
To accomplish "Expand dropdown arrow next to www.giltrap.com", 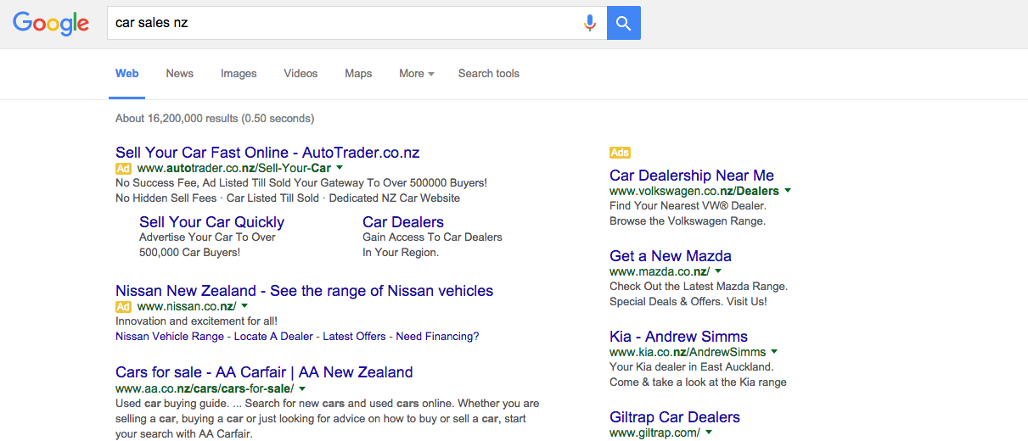I will coord(709,433).
